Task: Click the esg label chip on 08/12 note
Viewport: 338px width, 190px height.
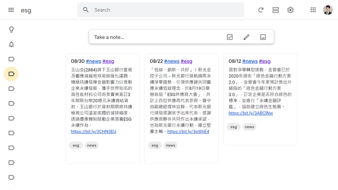Action: [x=233, y=127]
